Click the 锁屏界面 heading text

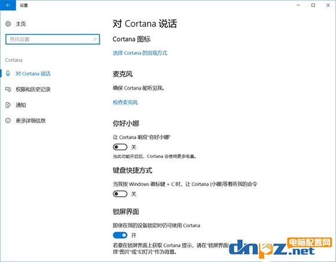tap(126, 212)
